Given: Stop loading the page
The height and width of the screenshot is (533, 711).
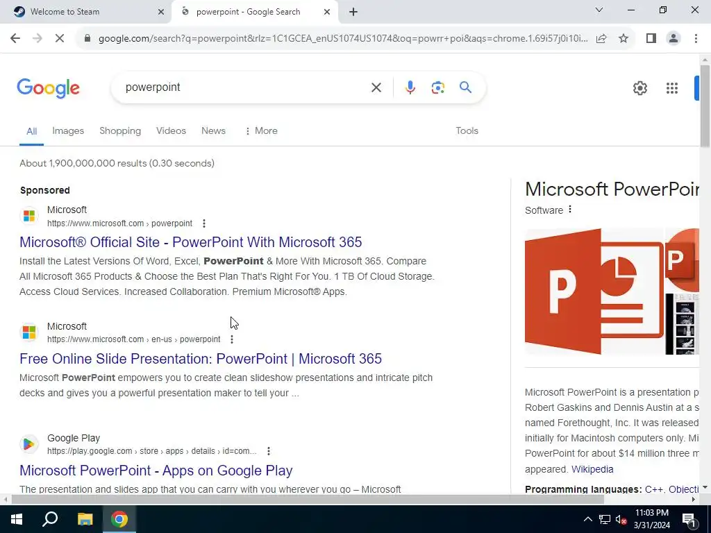Looking at the screenshot, I should pos(60,39).
